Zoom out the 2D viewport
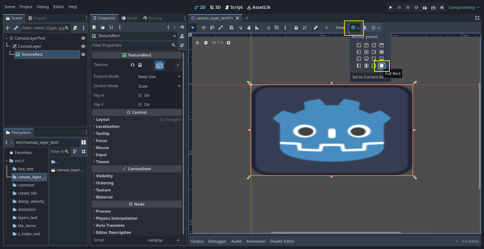Image resolution: width=484 pixels, height=249 pixels. [206, 43]
